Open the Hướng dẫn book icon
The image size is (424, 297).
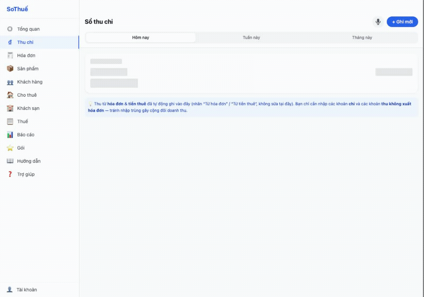10,161
